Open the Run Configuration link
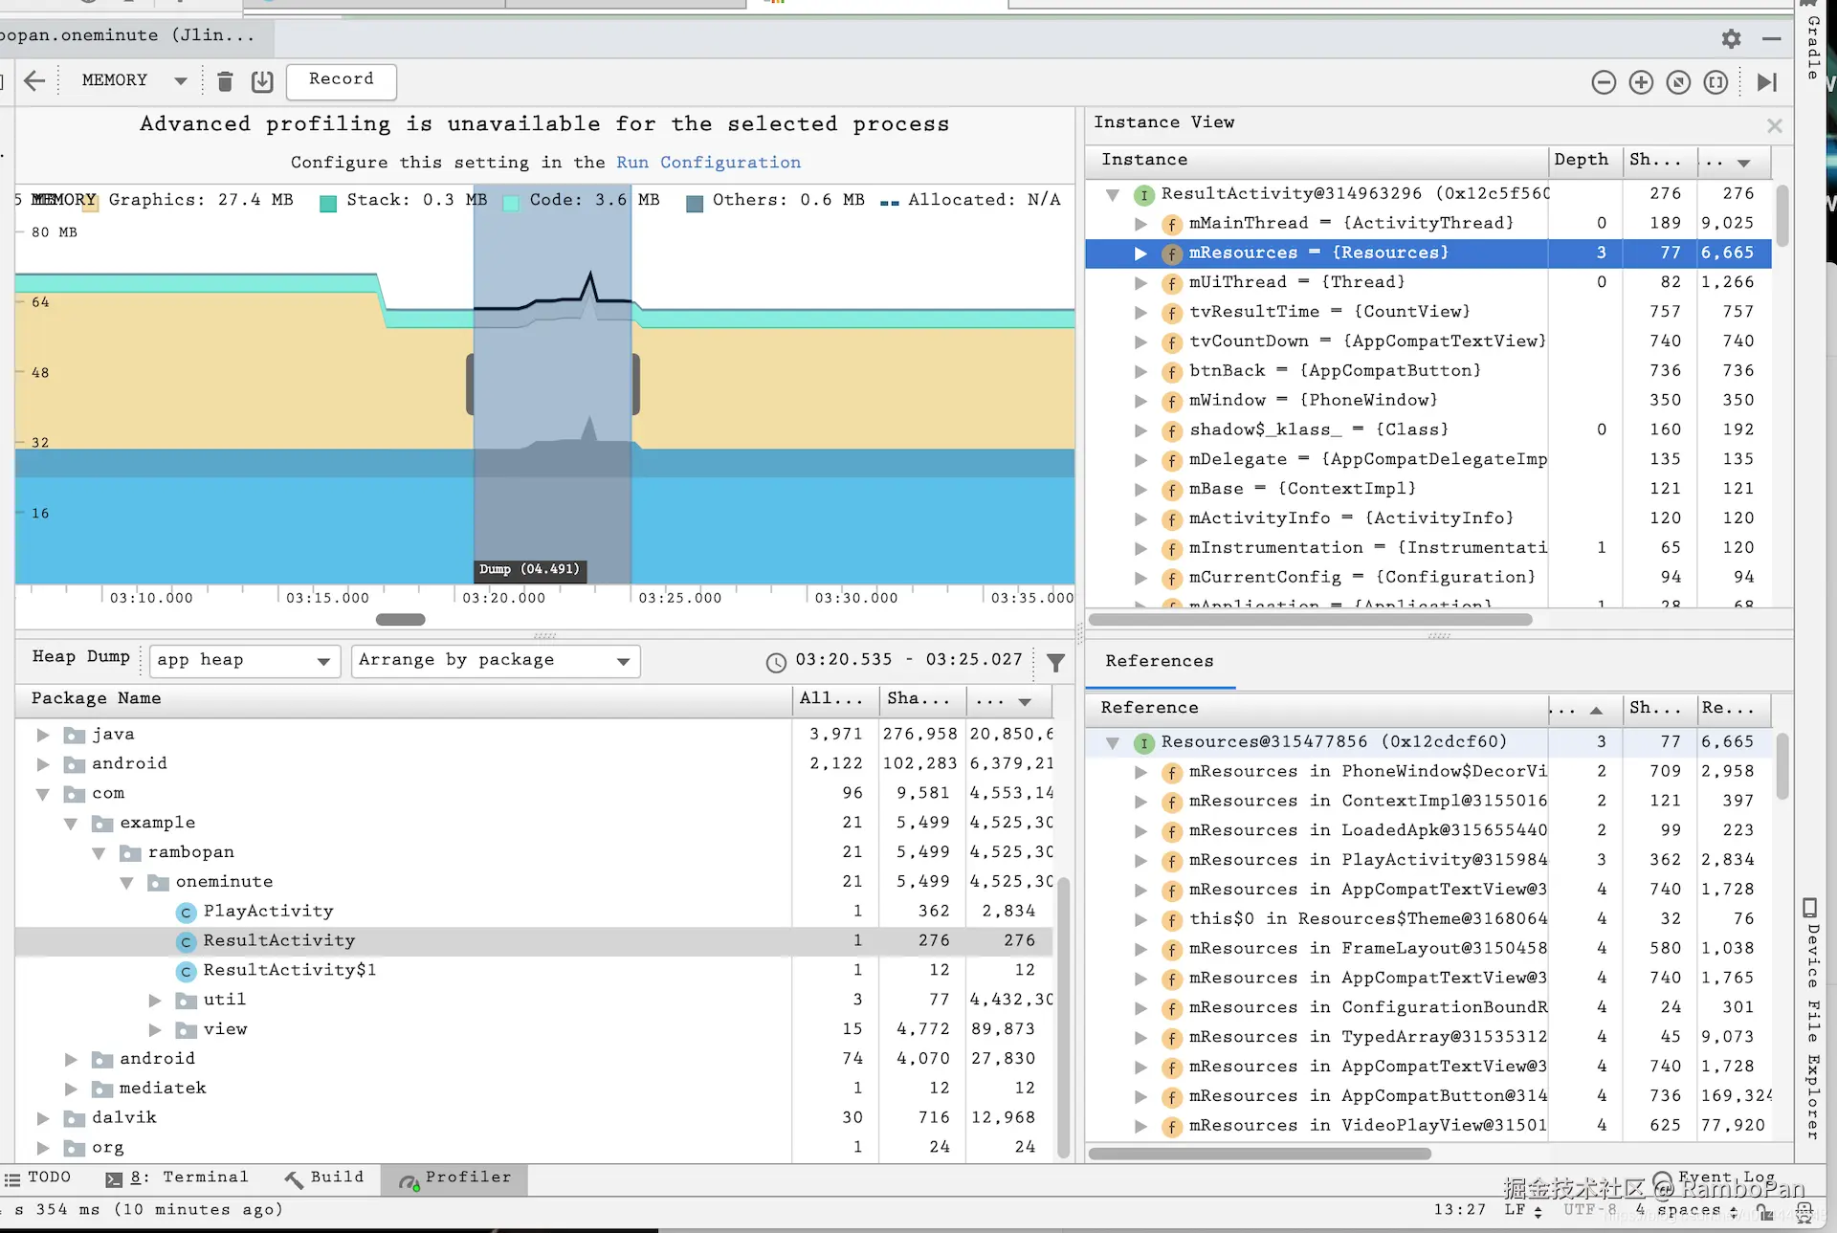 point(708,163)
